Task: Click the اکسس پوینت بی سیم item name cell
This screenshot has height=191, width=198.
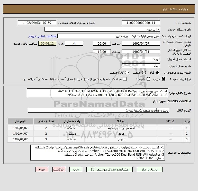Action: tap(121, 128)
